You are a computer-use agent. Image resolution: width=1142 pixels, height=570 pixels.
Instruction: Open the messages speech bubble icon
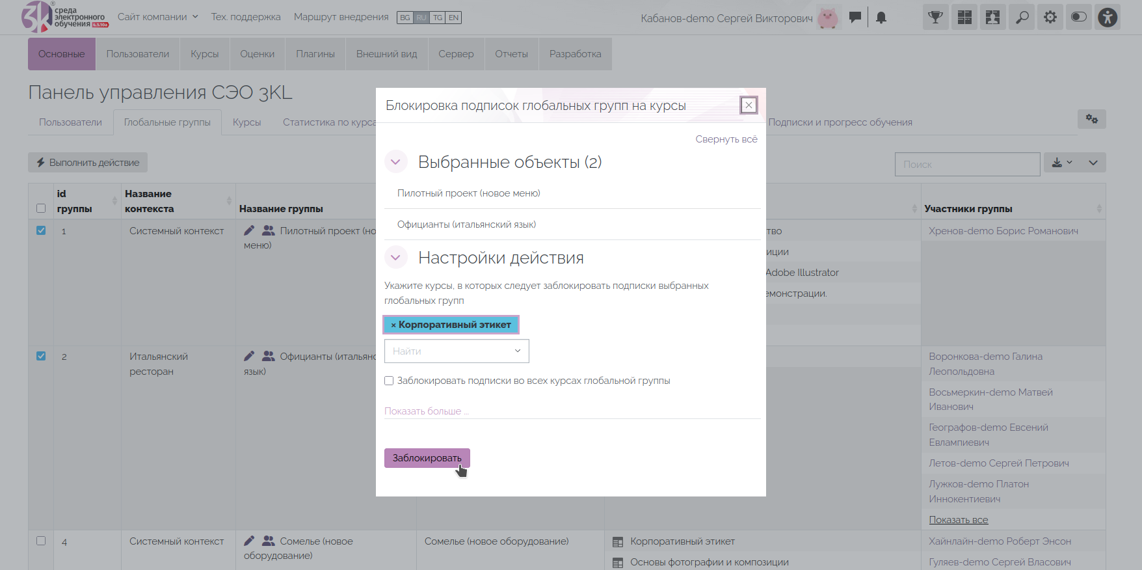pyautogui.click(x=855, y=17)
